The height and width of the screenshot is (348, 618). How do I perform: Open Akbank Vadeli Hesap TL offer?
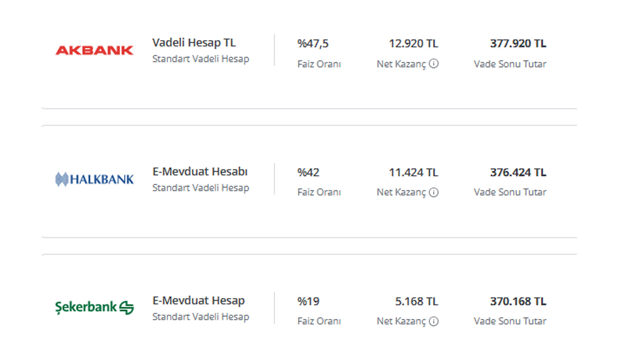[194, 43]
